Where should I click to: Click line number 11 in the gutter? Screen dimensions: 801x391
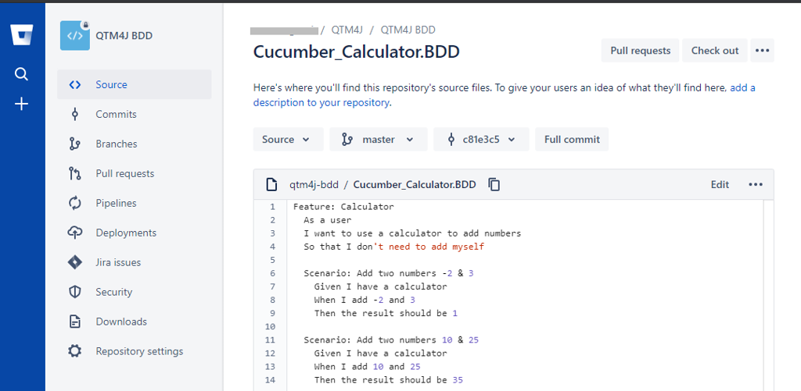click(x=270, y=340)
